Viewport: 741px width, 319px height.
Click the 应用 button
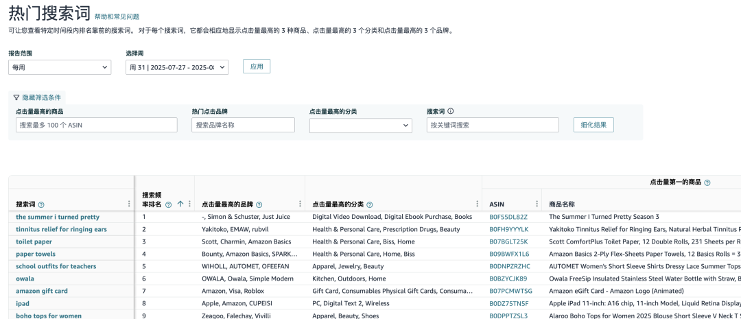pos(257,66)
